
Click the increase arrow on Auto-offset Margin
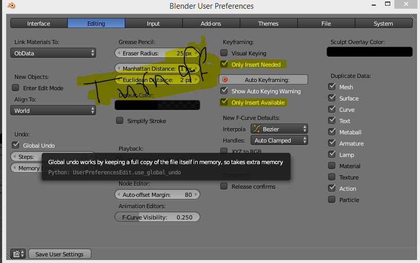pos(196,194)
